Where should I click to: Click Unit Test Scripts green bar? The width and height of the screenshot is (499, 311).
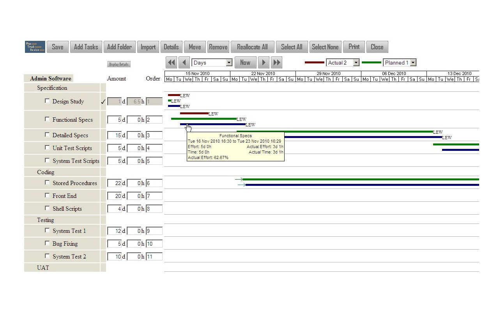(x=456, y=144)
